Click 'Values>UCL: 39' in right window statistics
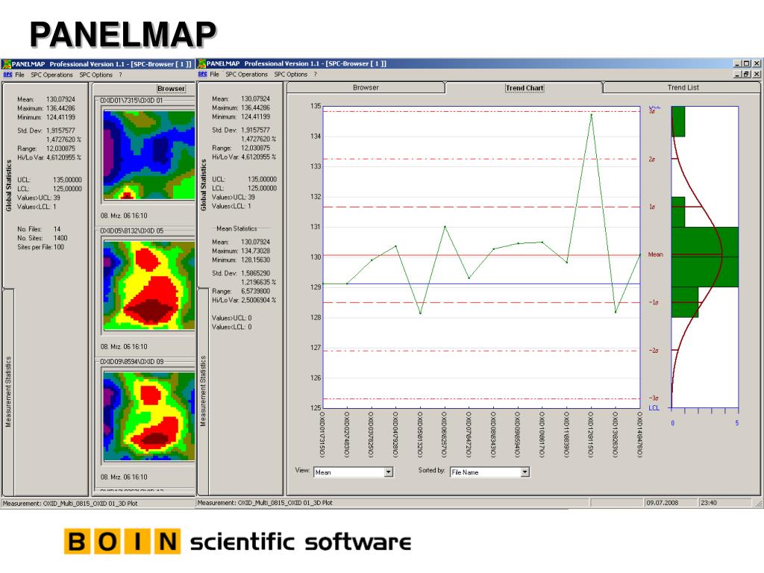The image size is (764, 573). (x=233, y=197)
